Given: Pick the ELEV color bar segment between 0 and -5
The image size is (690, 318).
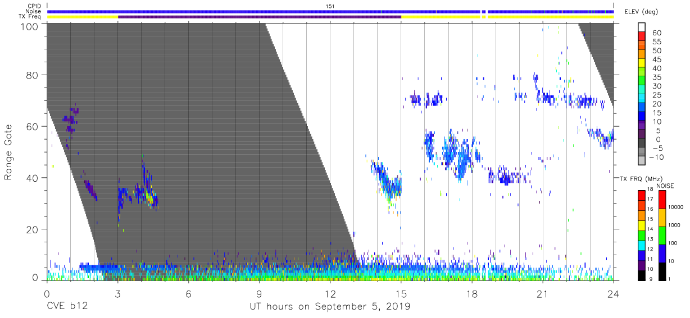Looking at the screenshot, I should pyautogui.click(x=642, y=144).
